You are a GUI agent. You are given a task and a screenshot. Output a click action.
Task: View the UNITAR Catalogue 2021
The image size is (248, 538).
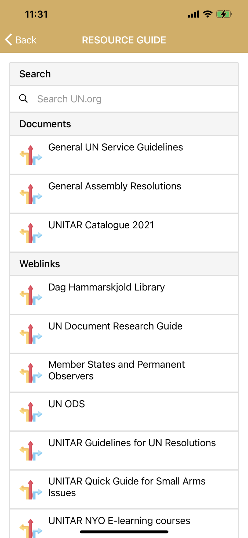click(124, 233)
